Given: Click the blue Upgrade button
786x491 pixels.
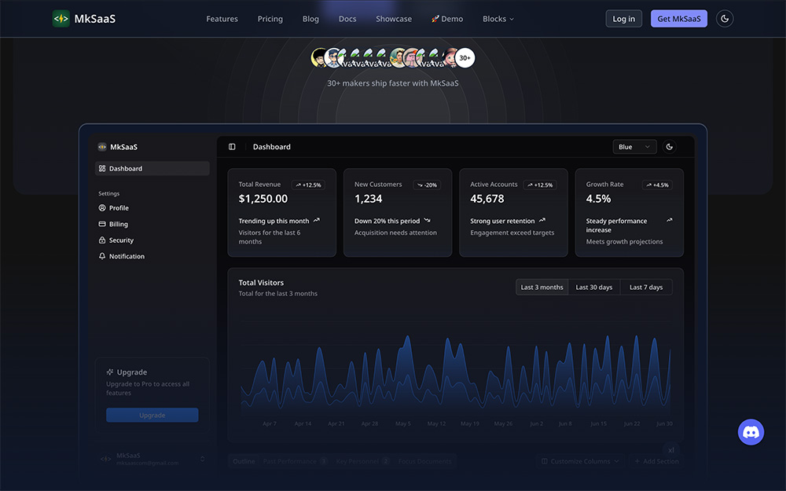Looking at the screenshot, I should [152, 415].
